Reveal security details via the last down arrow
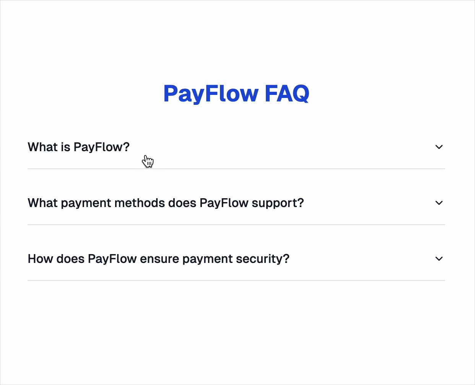 (439, 259)
